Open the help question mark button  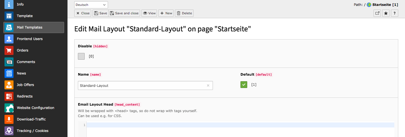point(395,13)
